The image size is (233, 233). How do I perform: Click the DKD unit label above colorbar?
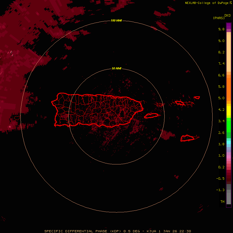coord(227,16)
